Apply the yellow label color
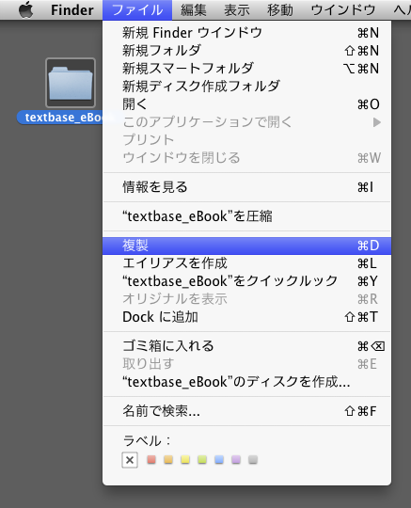411x508 pixels. click(185, 459)
